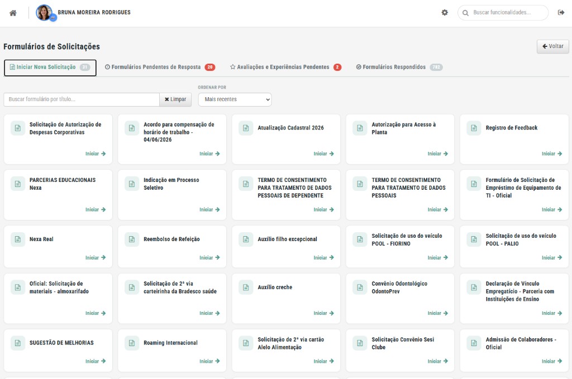Click Iniciar on PARCERIAS EDUCACIONAIS Nexa
The image size is (572, 379).
pos(96,209)
